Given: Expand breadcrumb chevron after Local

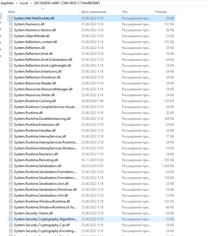Looking at the screenshot, I should tap(31, 3).
